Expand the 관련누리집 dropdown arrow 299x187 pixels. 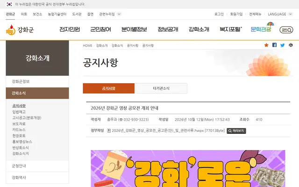coord(119,14)
